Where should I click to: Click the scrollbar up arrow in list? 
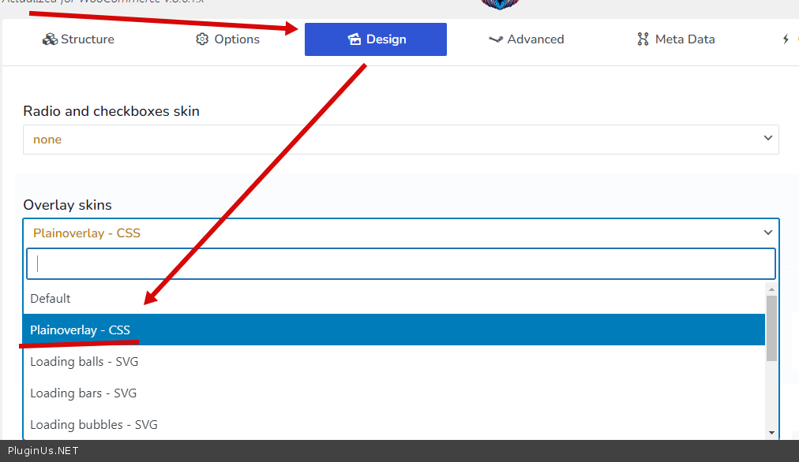[x=771, y=289]
